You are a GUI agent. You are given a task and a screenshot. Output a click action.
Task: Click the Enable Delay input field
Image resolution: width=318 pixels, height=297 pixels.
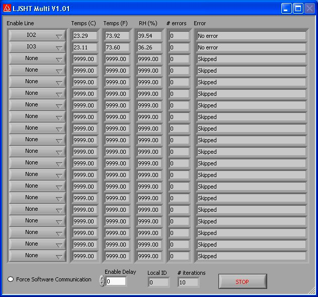click(116, 281)
